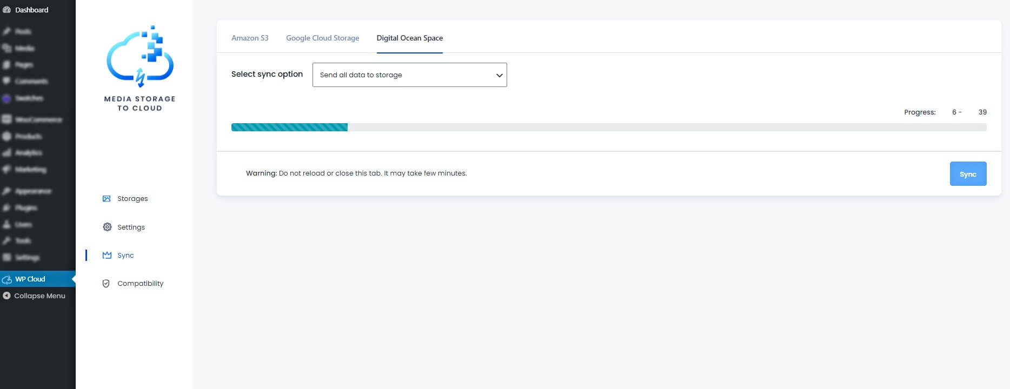Click the Progress count '6 -'

pos(956,112)
